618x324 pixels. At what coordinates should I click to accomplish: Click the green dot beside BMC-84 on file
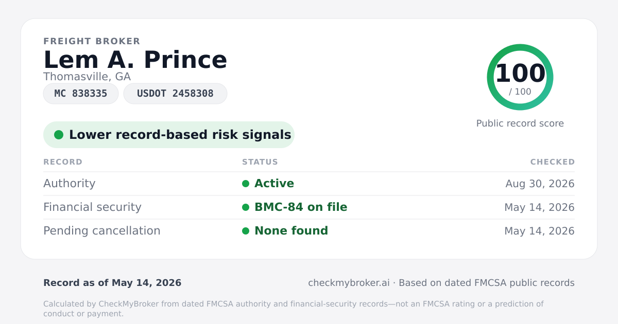point(246,207)
